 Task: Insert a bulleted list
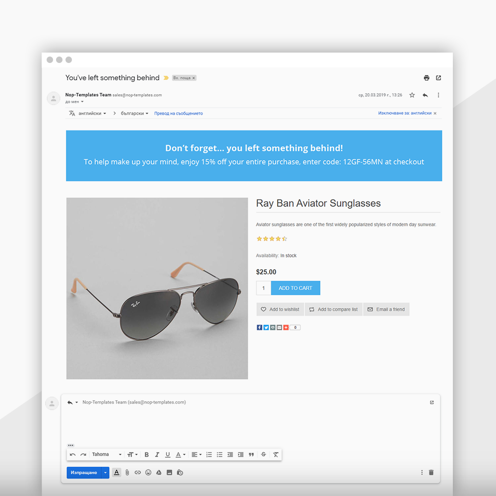click(x=220, y=454)
